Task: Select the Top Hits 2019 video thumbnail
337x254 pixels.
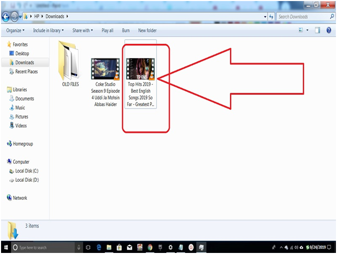Action: (140, 69)
